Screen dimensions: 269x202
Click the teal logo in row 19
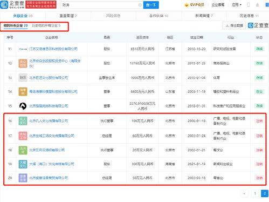23,164
